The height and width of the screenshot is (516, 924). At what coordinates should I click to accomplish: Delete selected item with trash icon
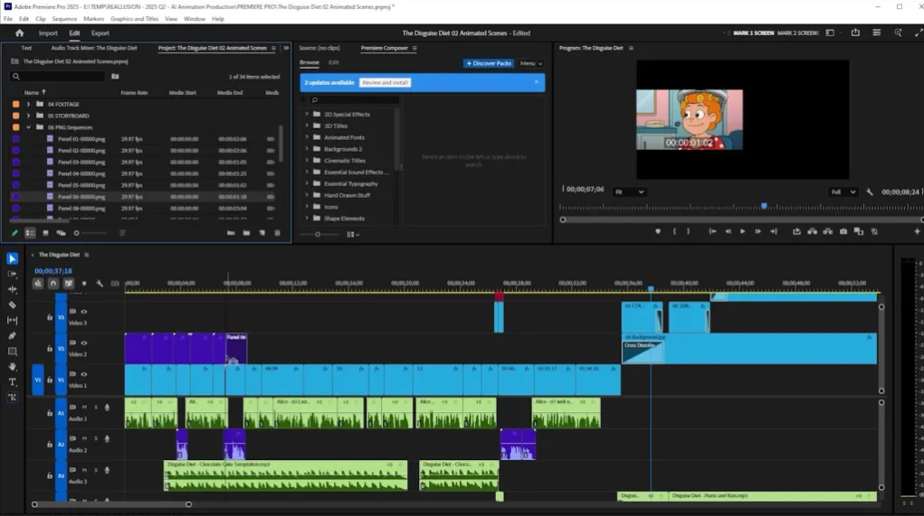(278, 233)
